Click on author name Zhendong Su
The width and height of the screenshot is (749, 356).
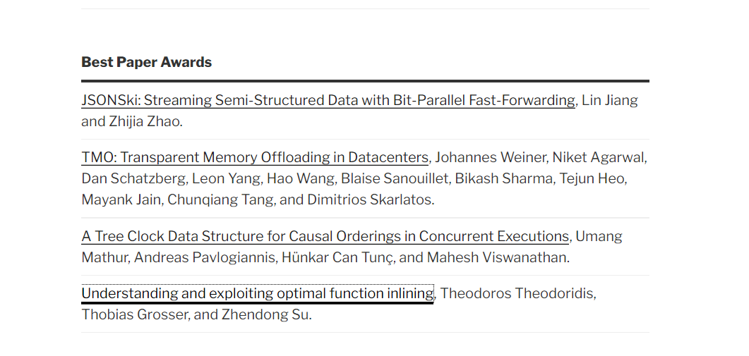[x=265, y=314]
